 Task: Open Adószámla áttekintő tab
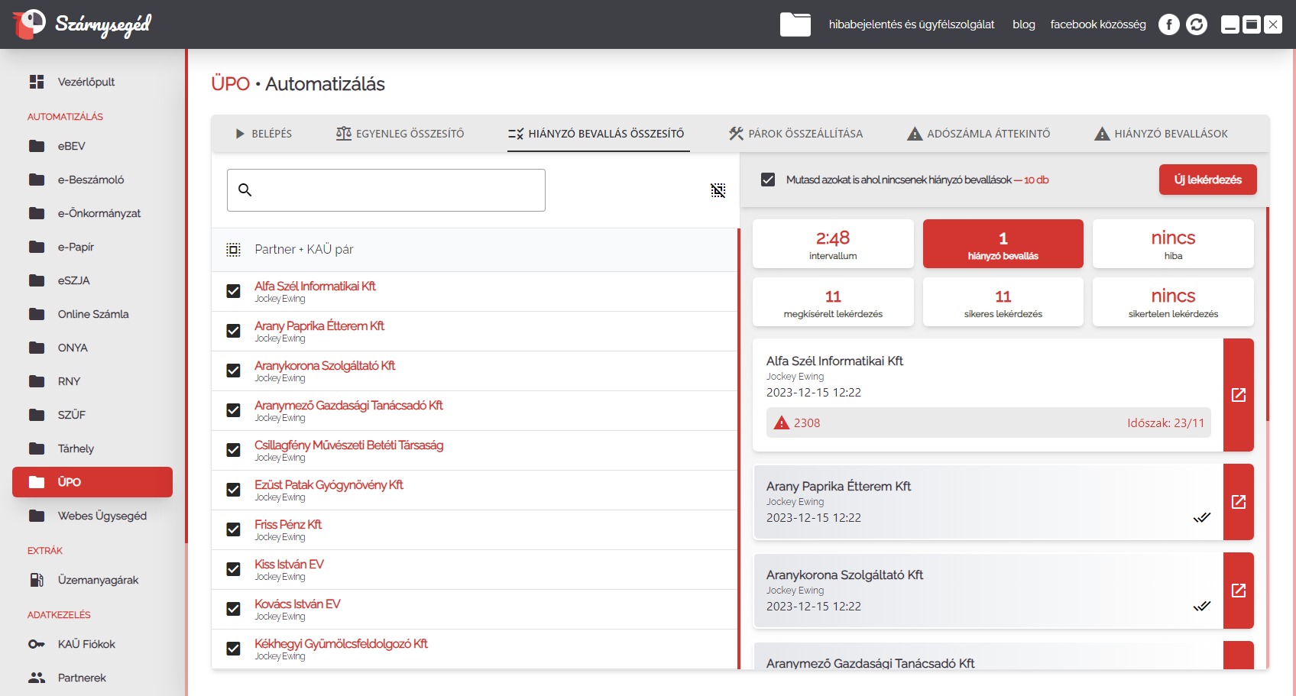(x=978, y=134)
